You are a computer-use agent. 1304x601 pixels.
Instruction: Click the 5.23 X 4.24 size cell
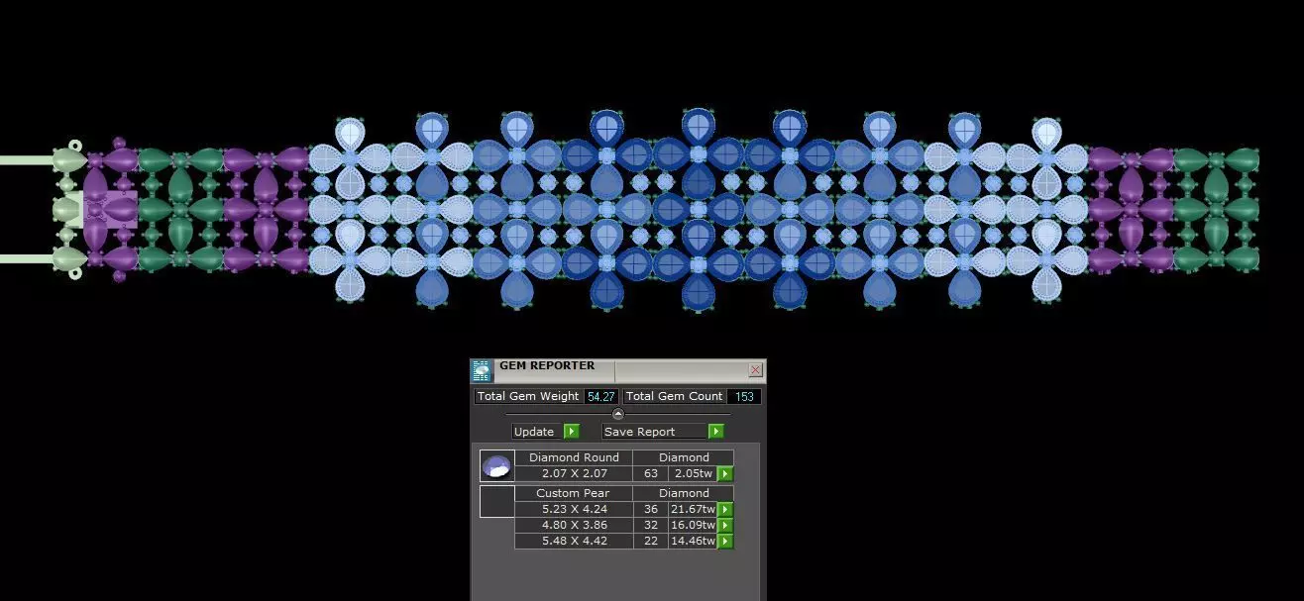pos(574,509)
